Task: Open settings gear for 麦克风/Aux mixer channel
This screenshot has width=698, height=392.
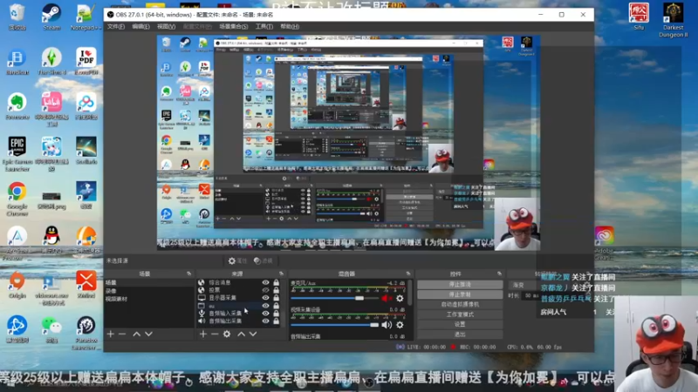Action: [x=400, y=299]
